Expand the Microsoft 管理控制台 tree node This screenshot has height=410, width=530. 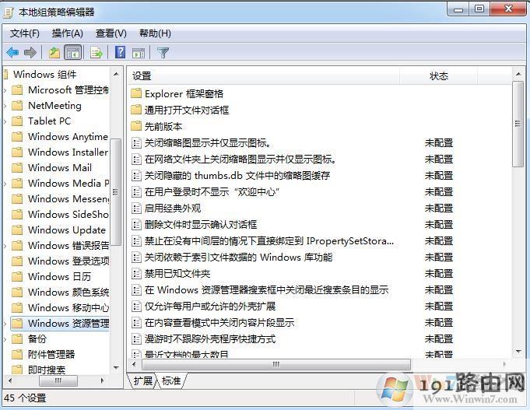[x=5, y=90]
